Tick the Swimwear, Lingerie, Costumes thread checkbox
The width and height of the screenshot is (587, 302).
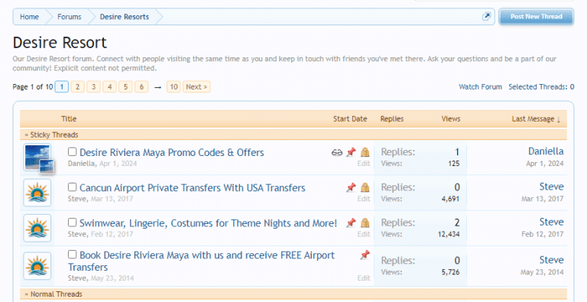(x=73, y=222)
